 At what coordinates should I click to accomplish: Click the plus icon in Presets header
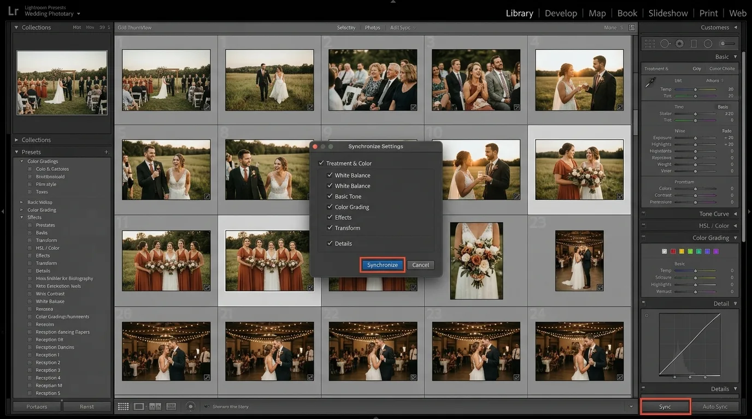[107, 152]
